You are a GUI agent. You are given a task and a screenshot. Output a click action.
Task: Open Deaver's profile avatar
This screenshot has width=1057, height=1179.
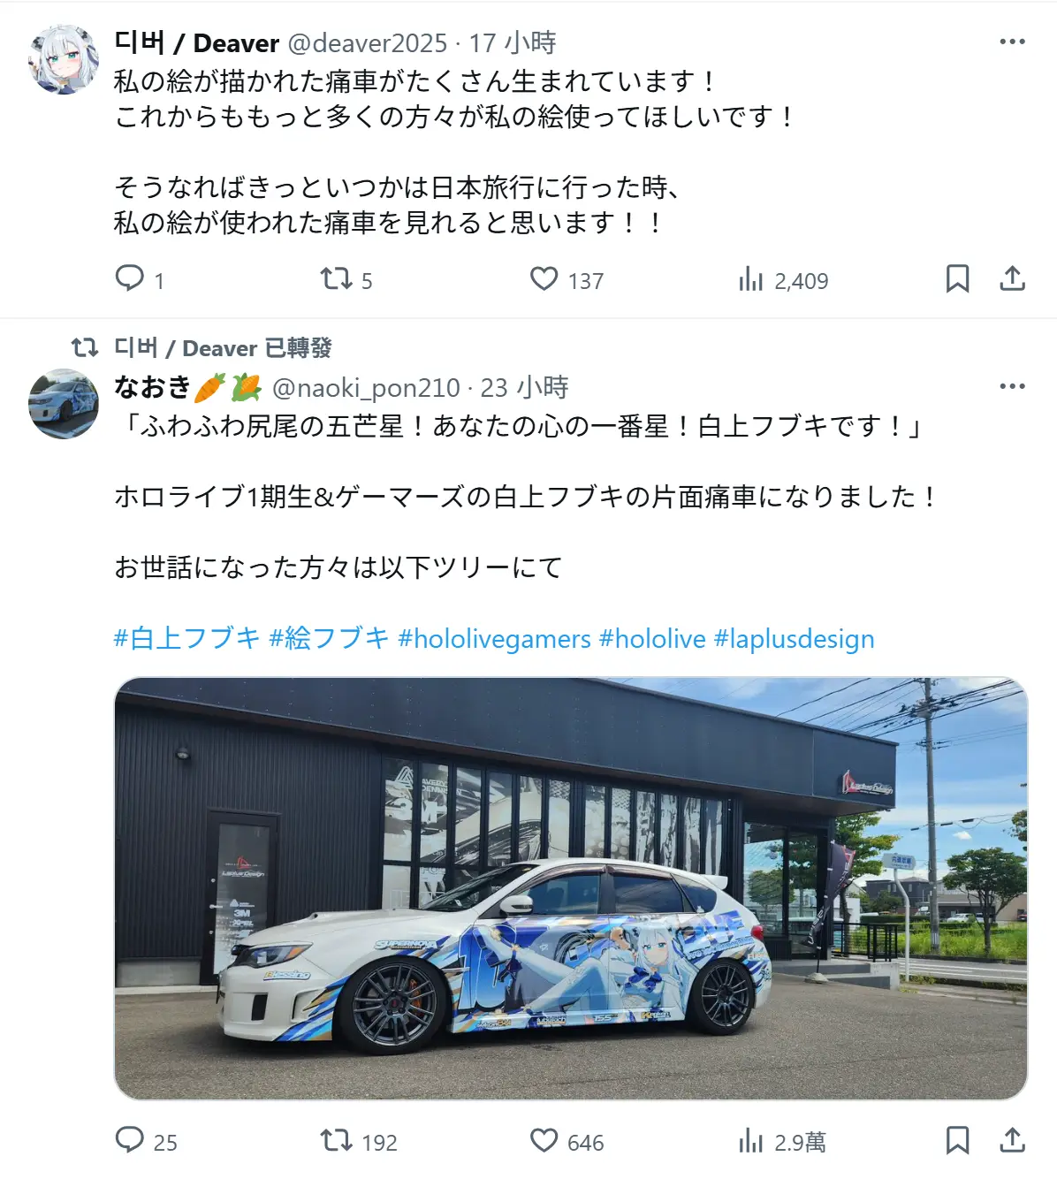(64, 59)
